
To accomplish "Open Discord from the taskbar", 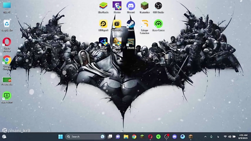I will (175, 137).
